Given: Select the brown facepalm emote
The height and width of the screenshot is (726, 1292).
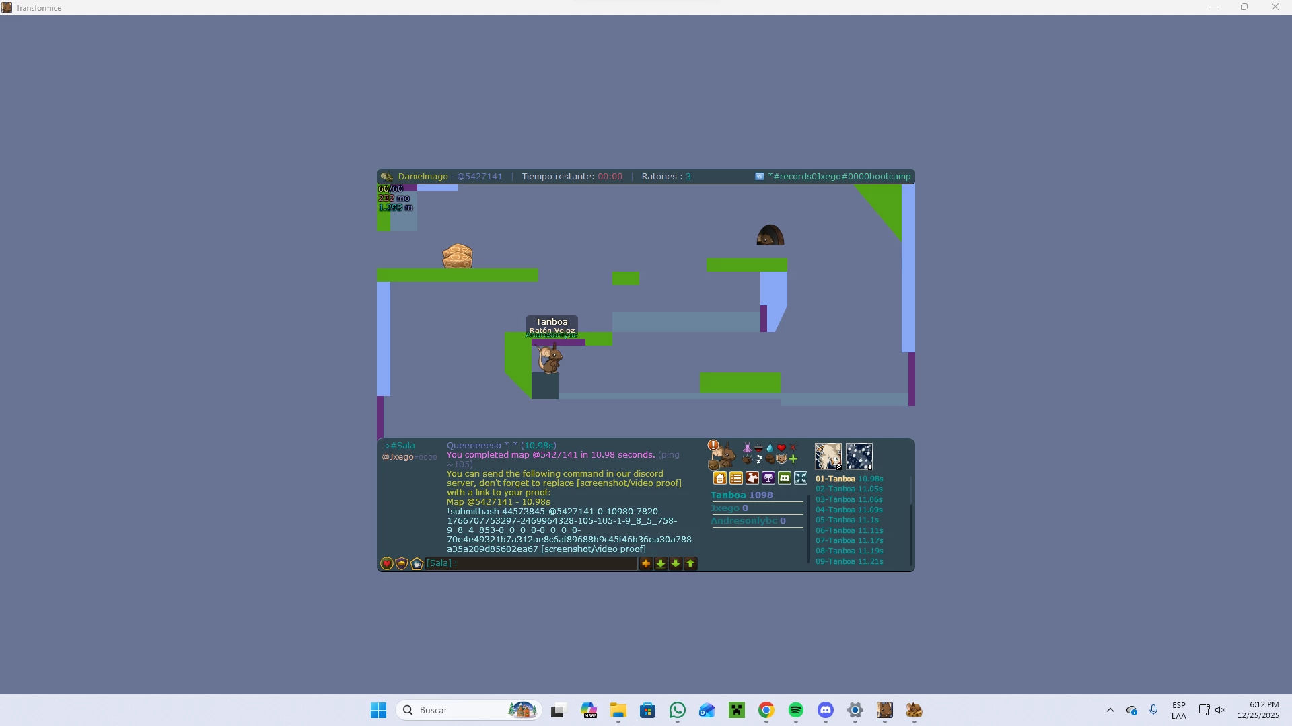Looking at the screenshot, I should pyautogui.click(x=770, y=459).
